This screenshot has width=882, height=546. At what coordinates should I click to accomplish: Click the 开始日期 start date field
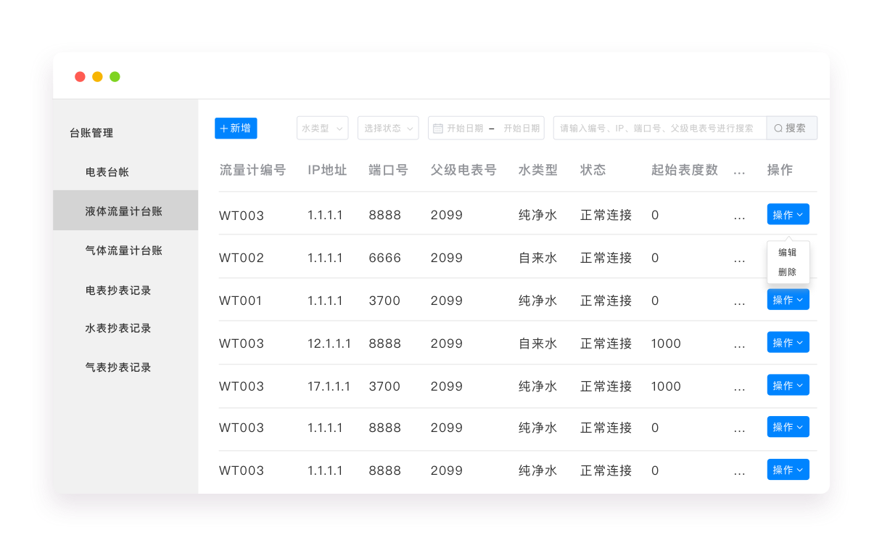(465, 129)
